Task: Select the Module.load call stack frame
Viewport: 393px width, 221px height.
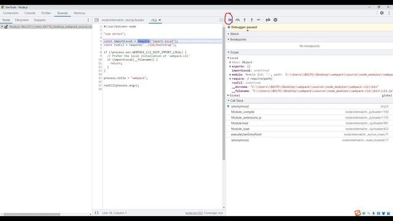Action: click(309, 123)
